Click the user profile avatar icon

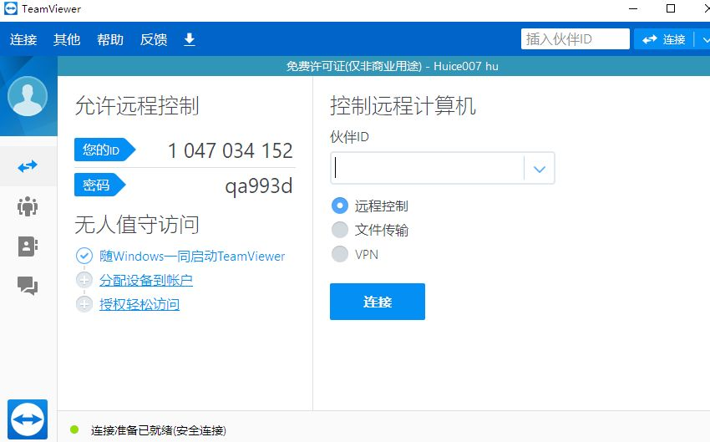28,96
